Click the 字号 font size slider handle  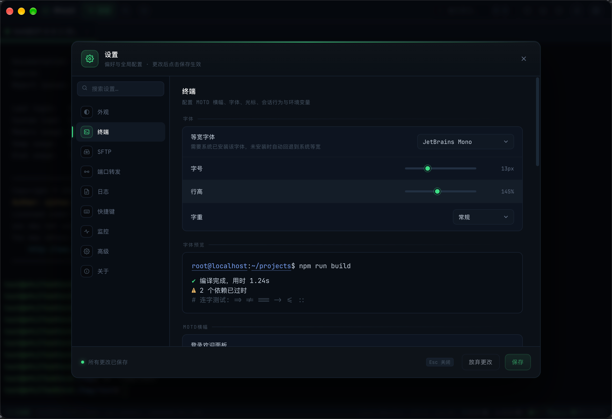(x=428, y=168)
